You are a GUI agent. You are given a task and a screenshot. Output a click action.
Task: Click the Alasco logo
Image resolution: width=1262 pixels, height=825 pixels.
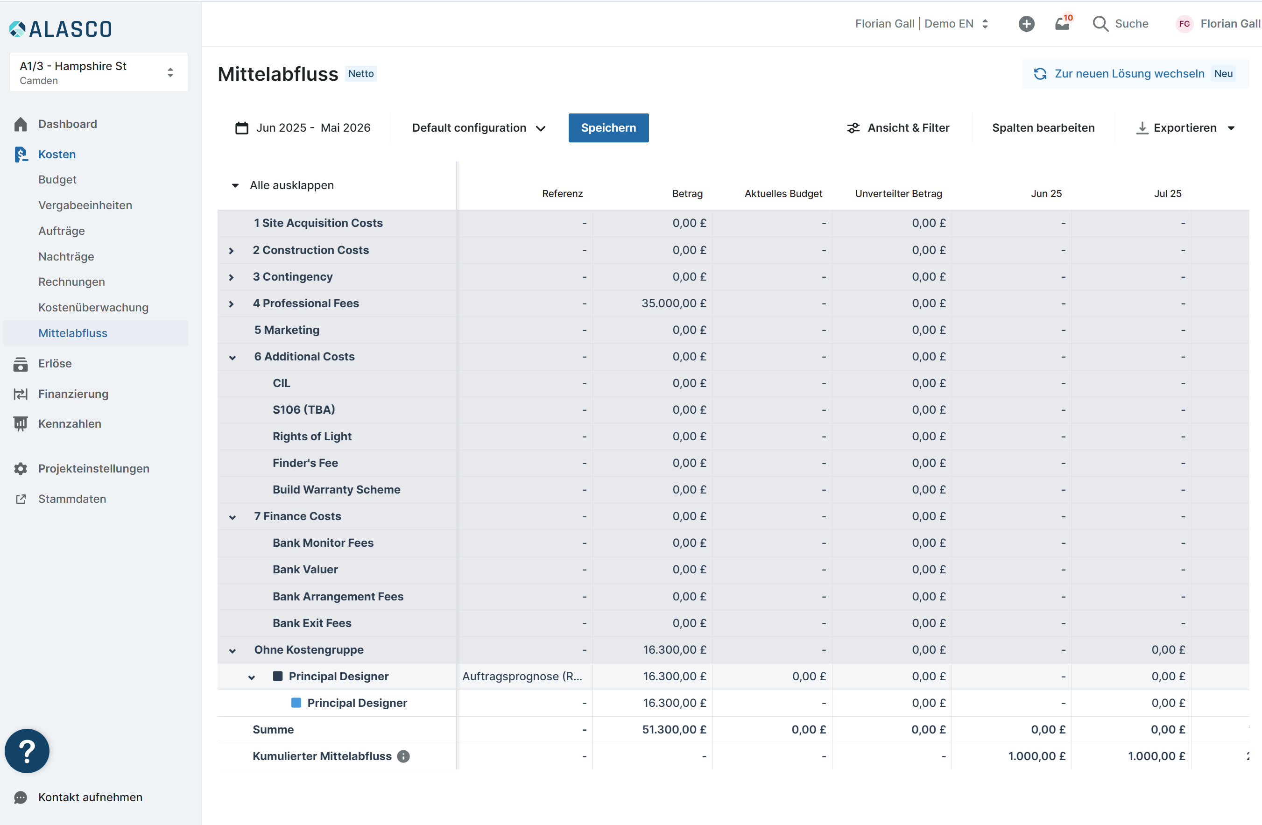60,28
